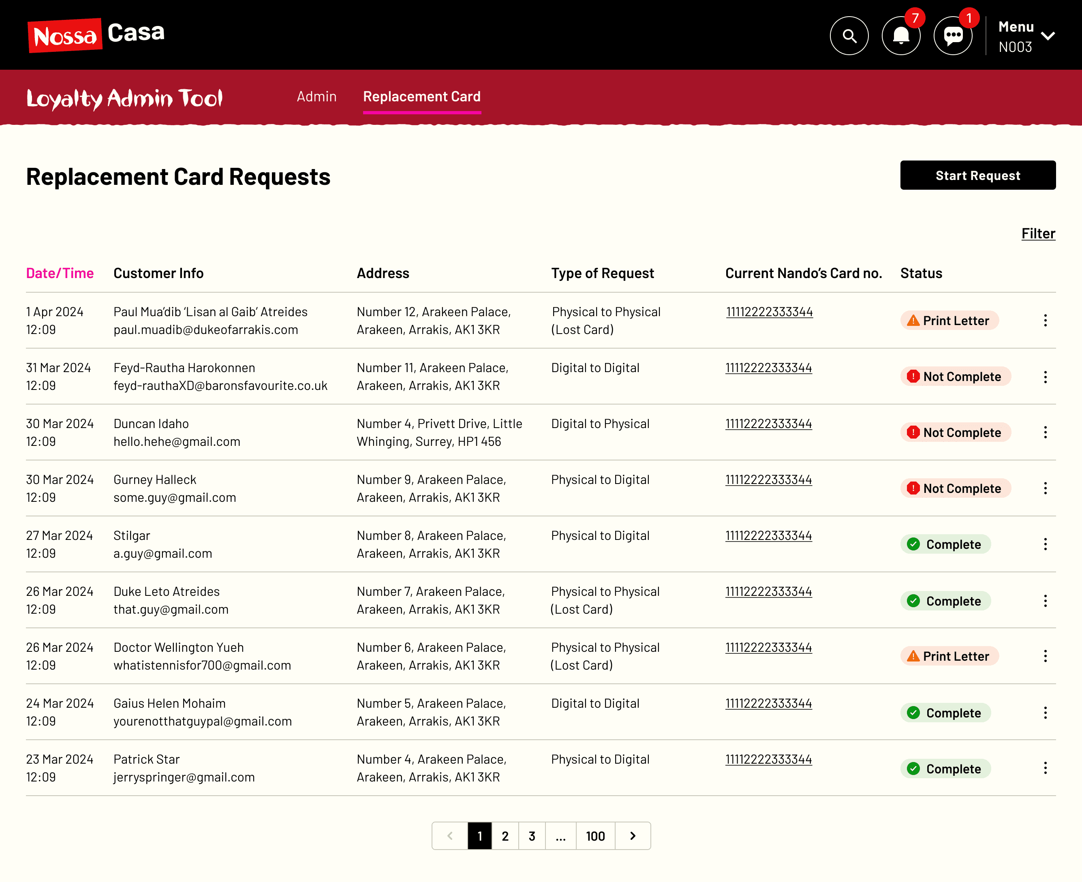
Task: Go to page 2 in pagination
Action: (505, 836)
